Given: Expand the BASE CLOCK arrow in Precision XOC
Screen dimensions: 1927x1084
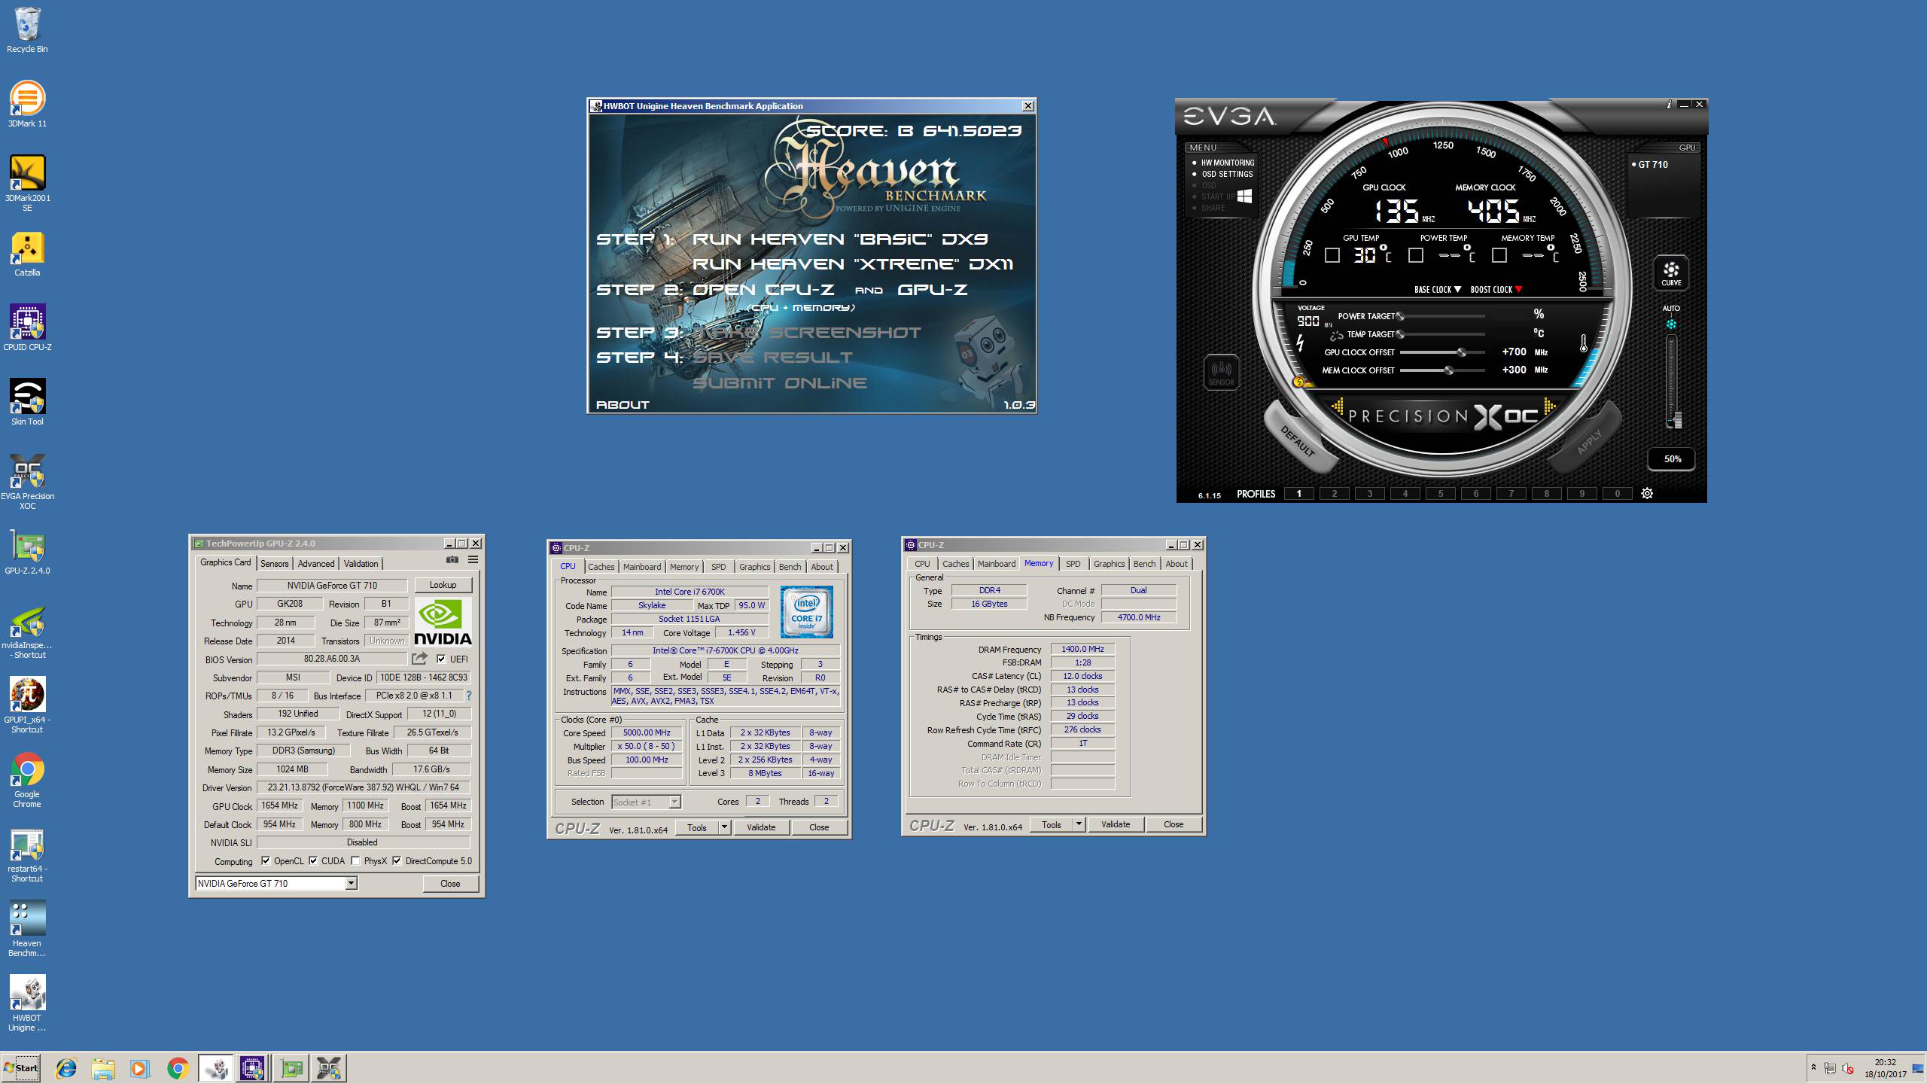Looking at the screenshot, I should click(1457, 289).
